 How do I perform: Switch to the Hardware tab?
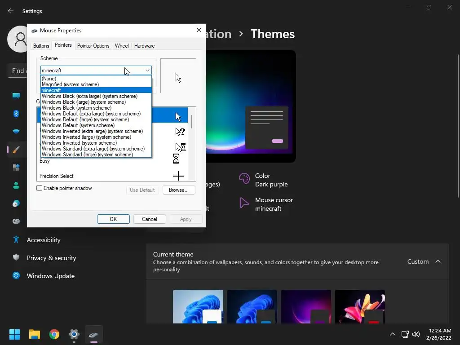pyautogui.click(x=144, y=46)
